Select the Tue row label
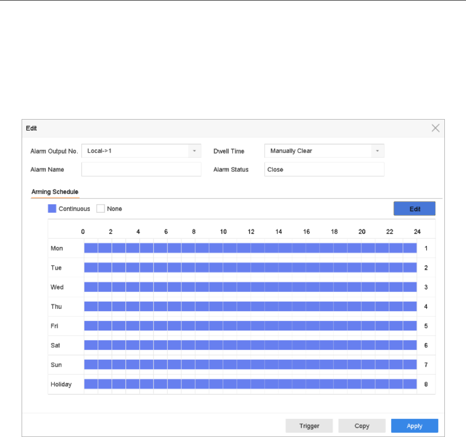466x437 pixels. point(56,267)
